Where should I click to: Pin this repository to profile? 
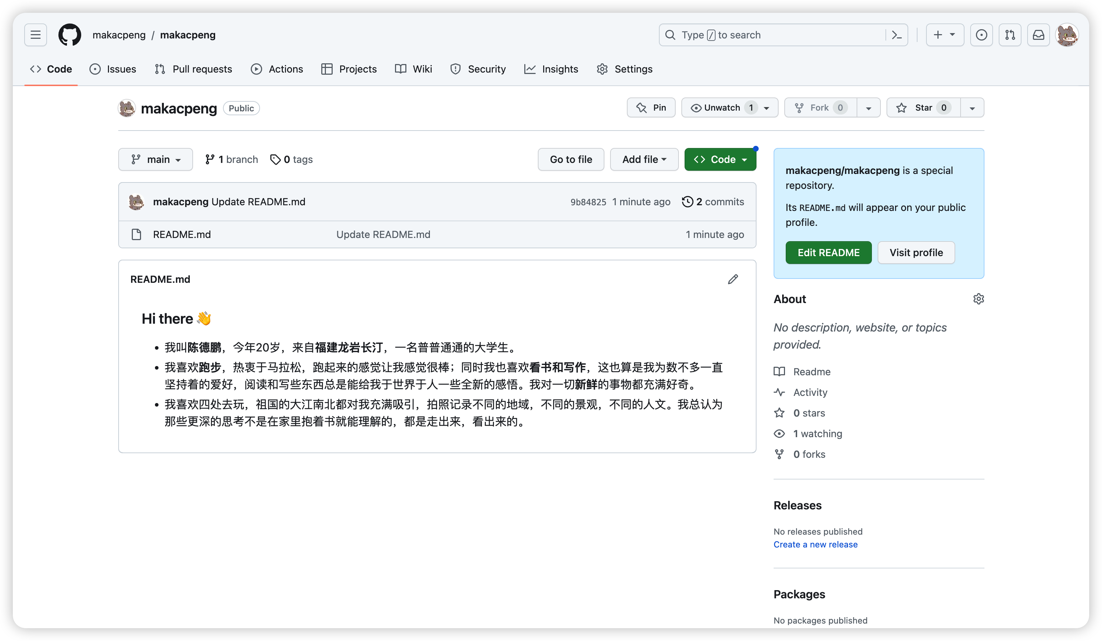click(x=651, y=108)
